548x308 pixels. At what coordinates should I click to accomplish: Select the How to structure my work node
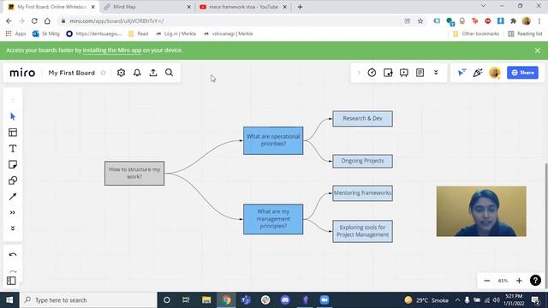click(134, 173)
